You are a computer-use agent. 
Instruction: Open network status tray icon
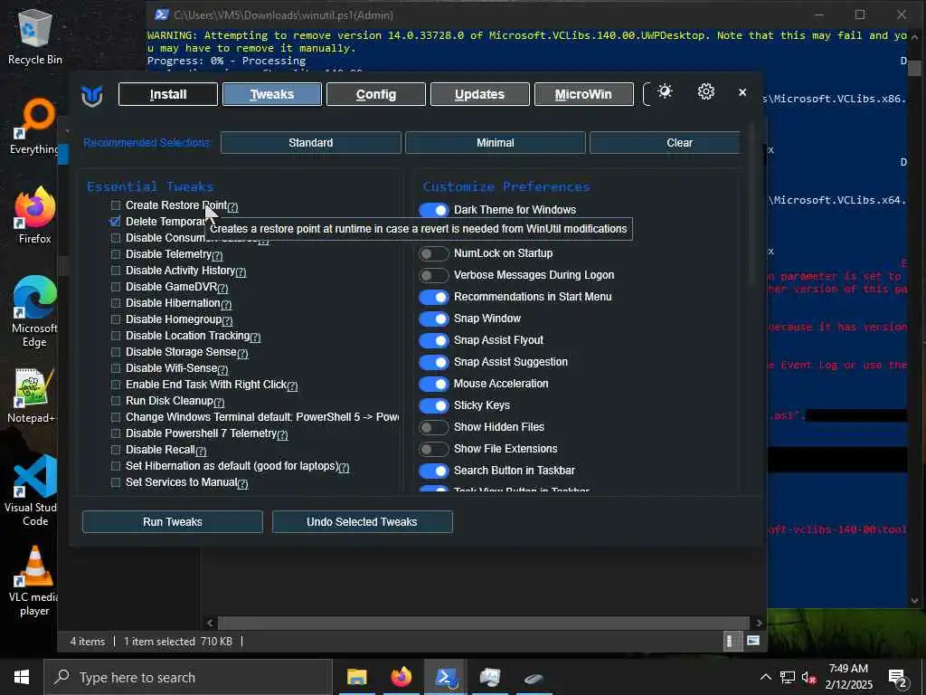[x=788, y=677]
